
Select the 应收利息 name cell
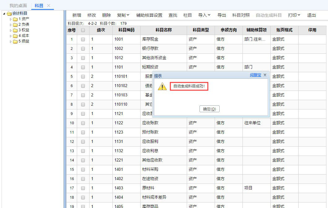coord(164,151)
